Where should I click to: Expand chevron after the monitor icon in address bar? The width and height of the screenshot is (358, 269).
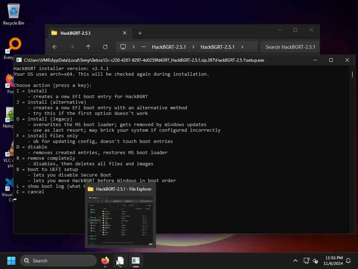coord(134,47)
